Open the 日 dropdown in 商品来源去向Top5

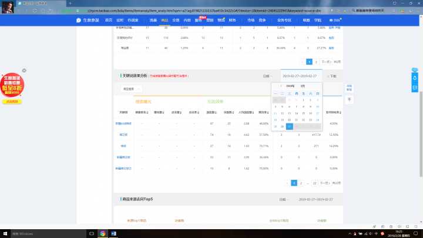tap(283, 199)
